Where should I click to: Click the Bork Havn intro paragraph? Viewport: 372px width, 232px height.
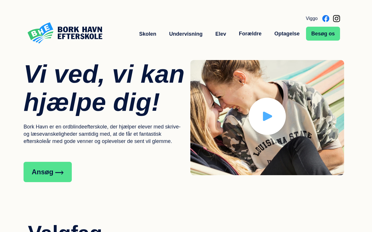click(x=102, y=134)
